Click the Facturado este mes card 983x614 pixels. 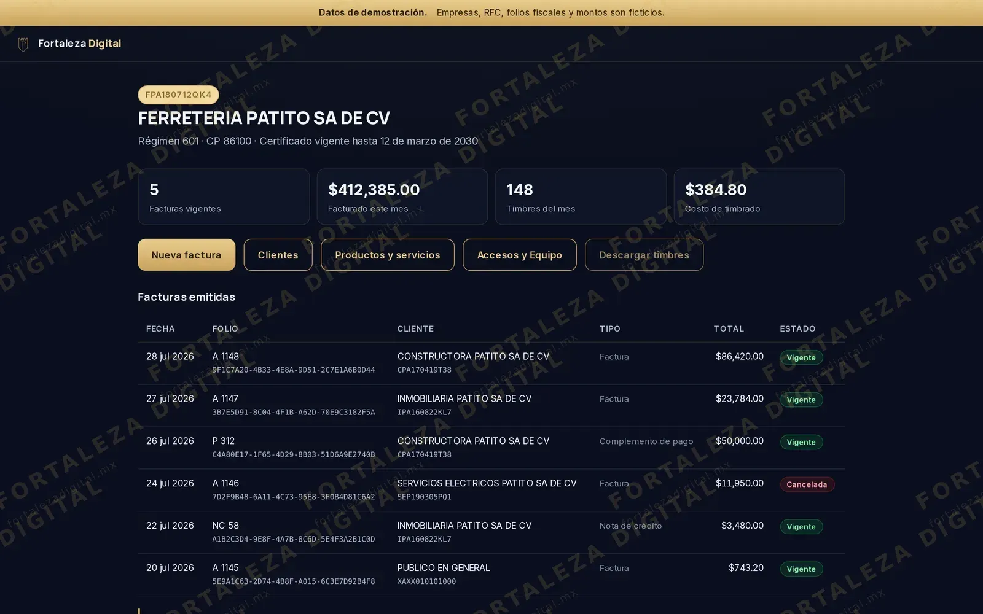[x=402, y=197]
